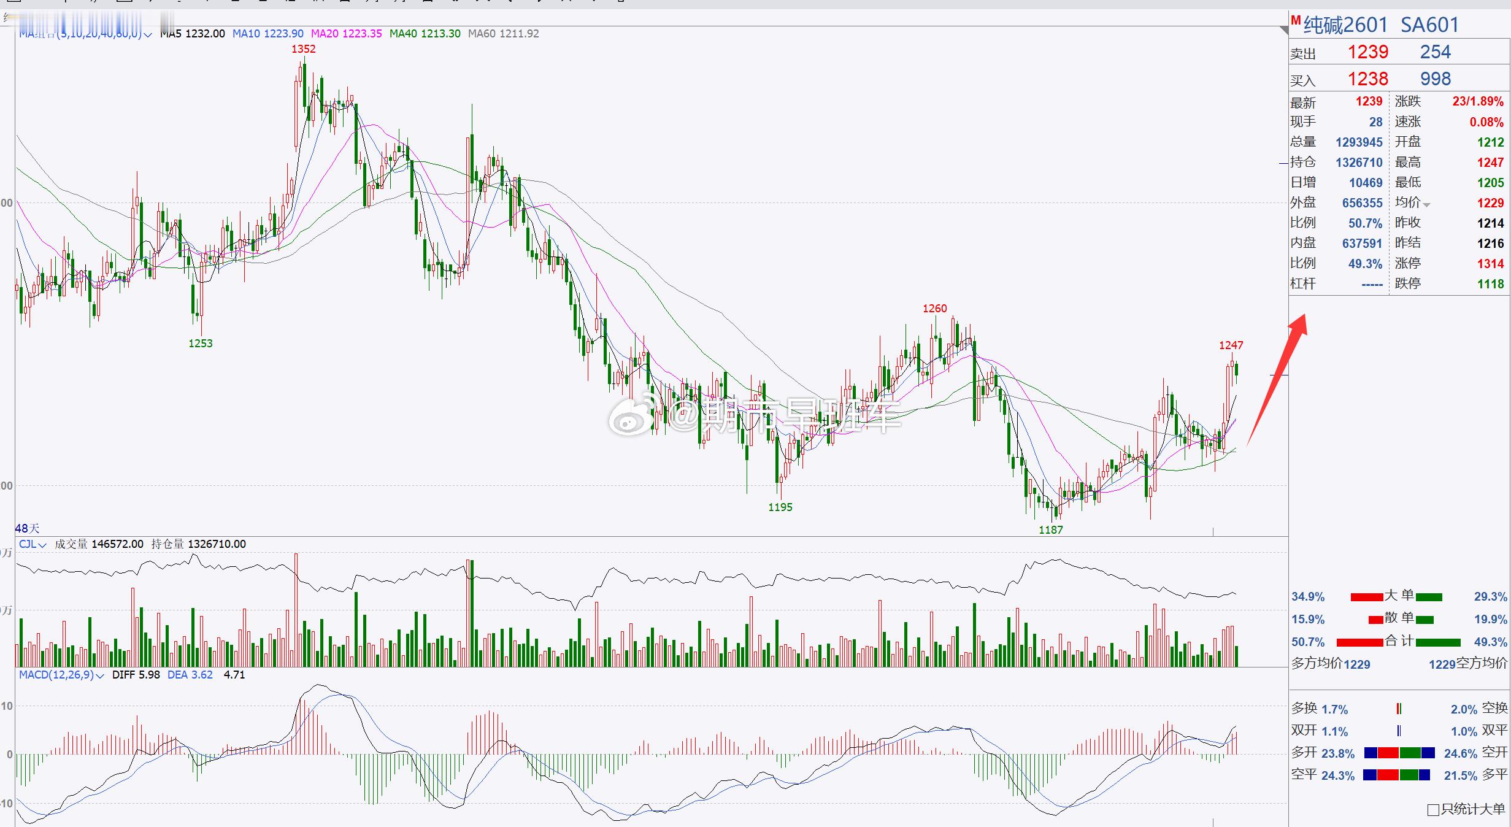Screen dimensions: 1511x827
Task: Click the 买入 bid price 1238
Action: [x=1367, y=79]
